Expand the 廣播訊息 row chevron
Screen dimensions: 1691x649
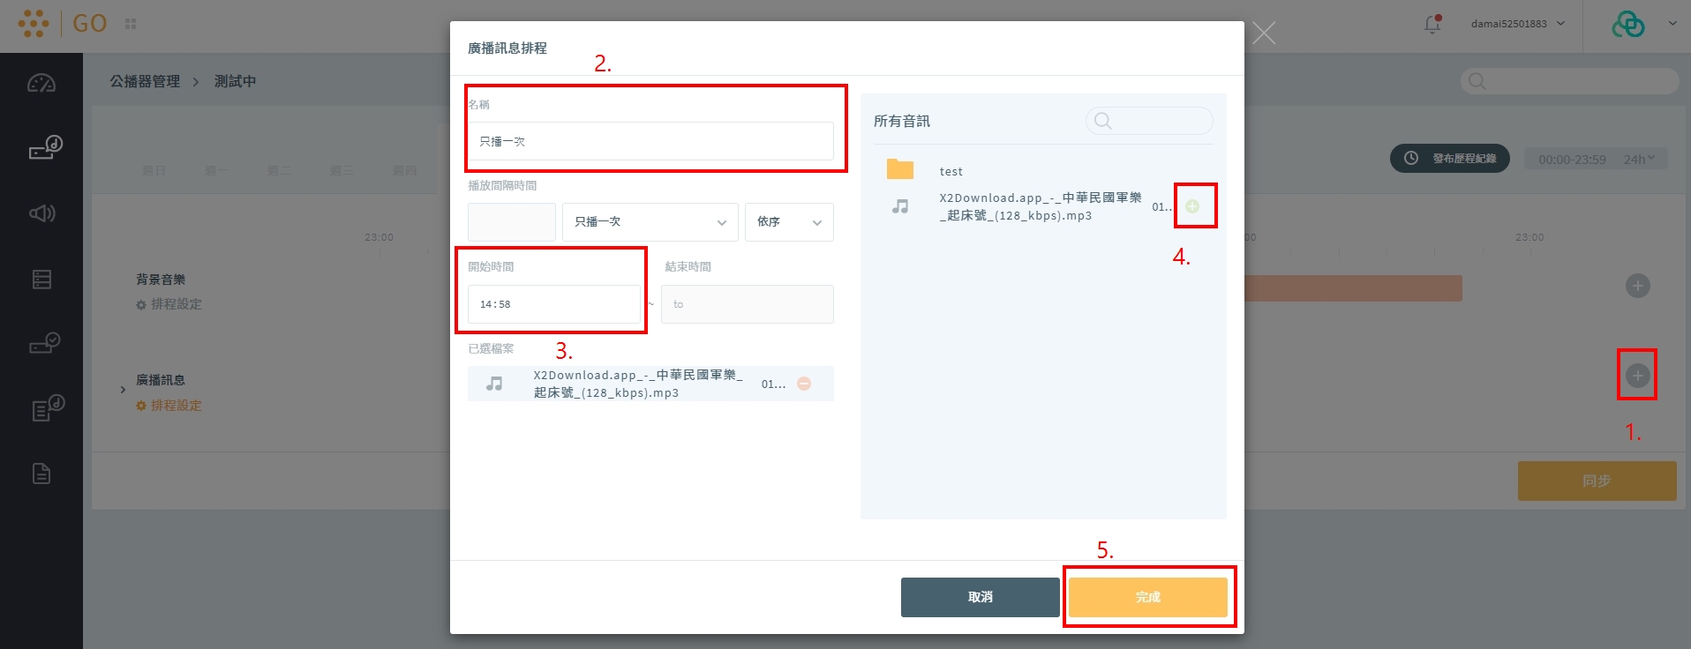pyautogui.click(x=123, y=389)
